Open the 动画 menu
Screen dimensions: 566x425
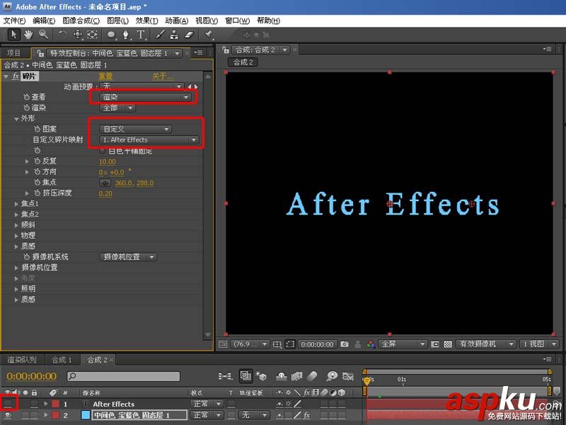[x=176, y=21]
